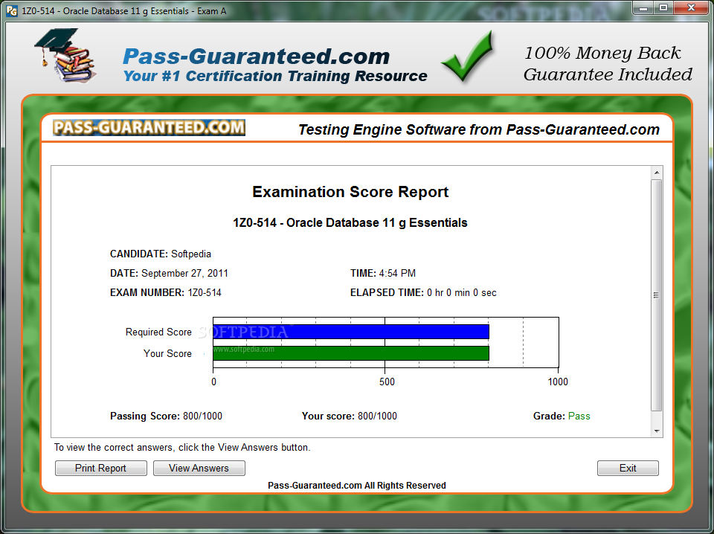Maximize the exam window
Image resolution: width=714 pixels, height=534 pixels.
[x=663, y=7]
